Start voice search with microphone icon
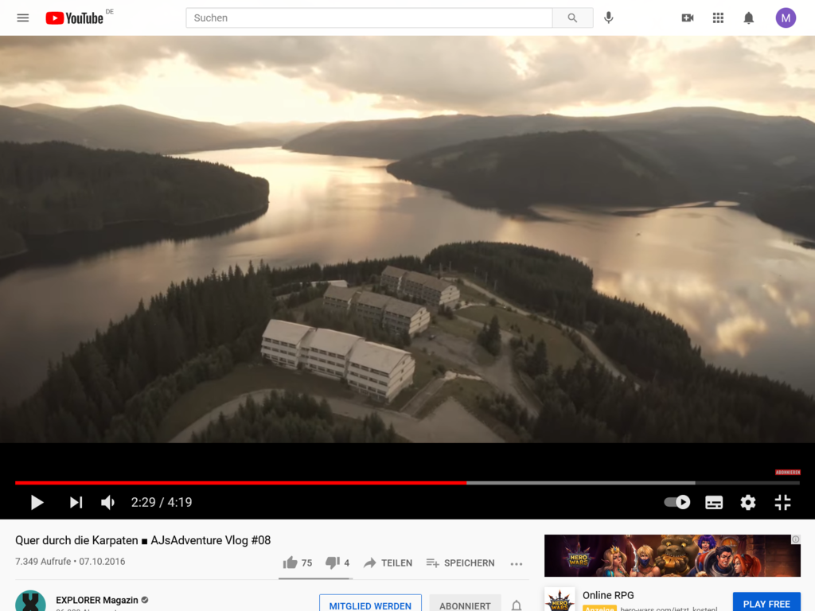Viewport: 815px width, 611px height. [x=609, y=18]
